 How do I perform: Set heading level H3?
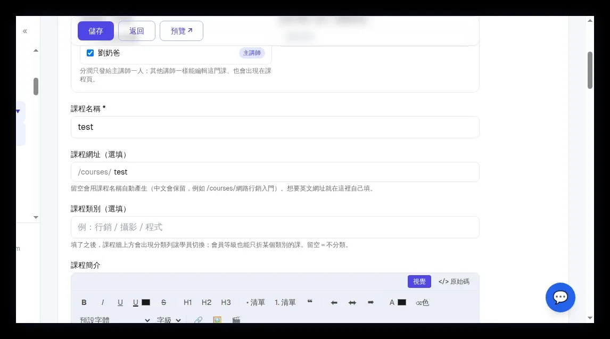click(226, 302)
